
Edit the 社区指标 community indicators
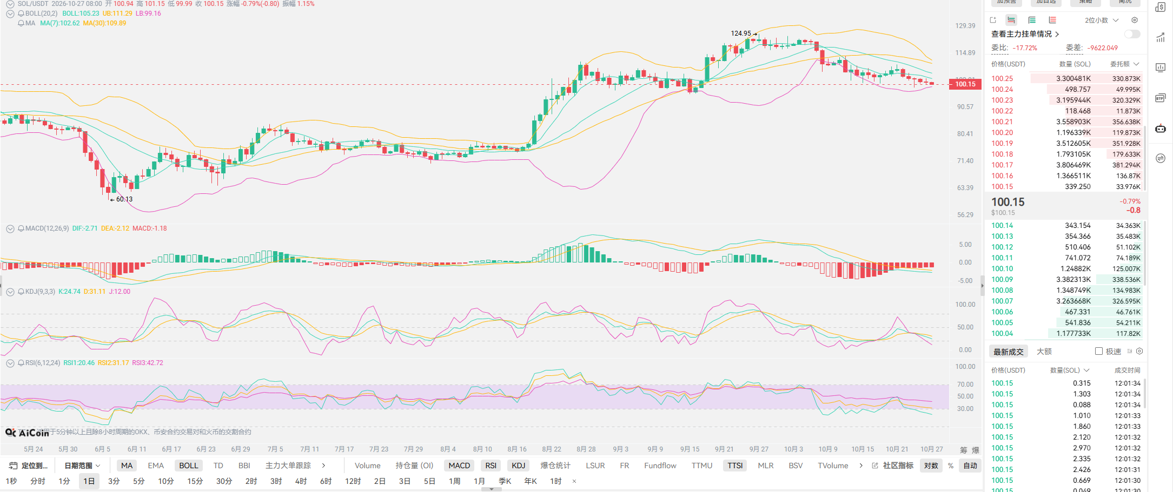pos(893,466)
